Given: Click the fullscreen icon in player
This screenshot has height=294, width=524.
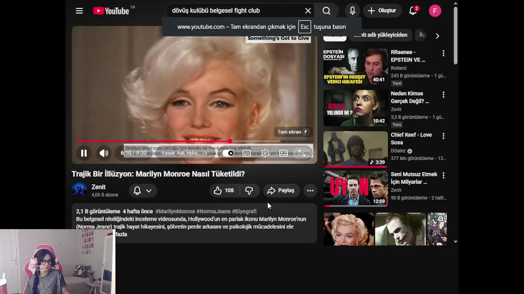Looking at the screenshot, I should point(302,153).
